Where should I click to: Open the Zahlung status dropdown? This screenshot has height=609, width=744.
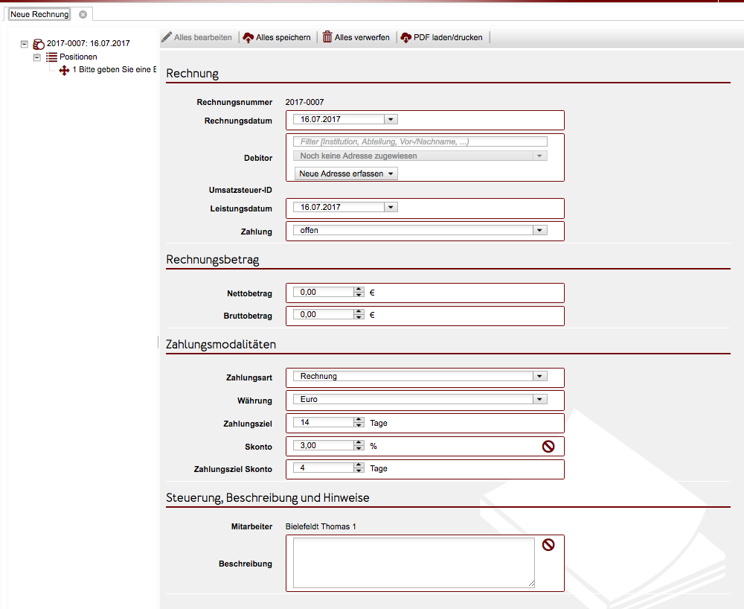click(x=540, y=231)
